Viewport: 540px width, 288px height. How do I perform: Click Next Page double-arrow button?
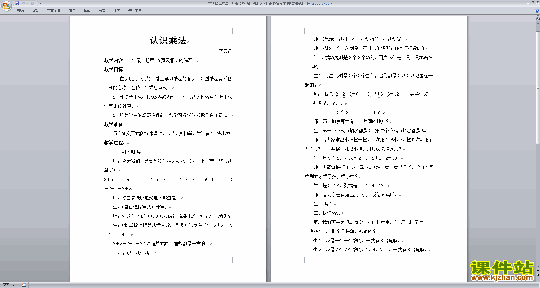[538, 280]
